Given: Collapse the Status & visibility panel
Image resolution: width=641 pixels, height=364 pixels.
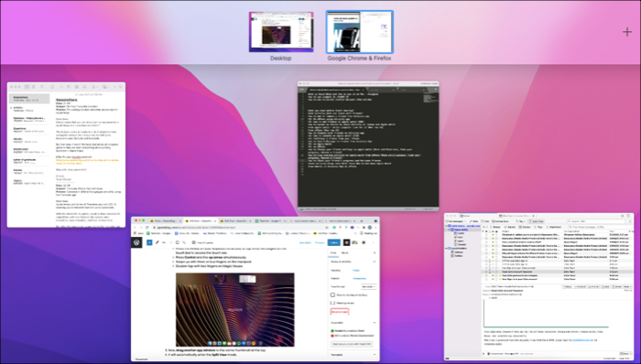Looking at the screenshot, I should coord(374,262).
